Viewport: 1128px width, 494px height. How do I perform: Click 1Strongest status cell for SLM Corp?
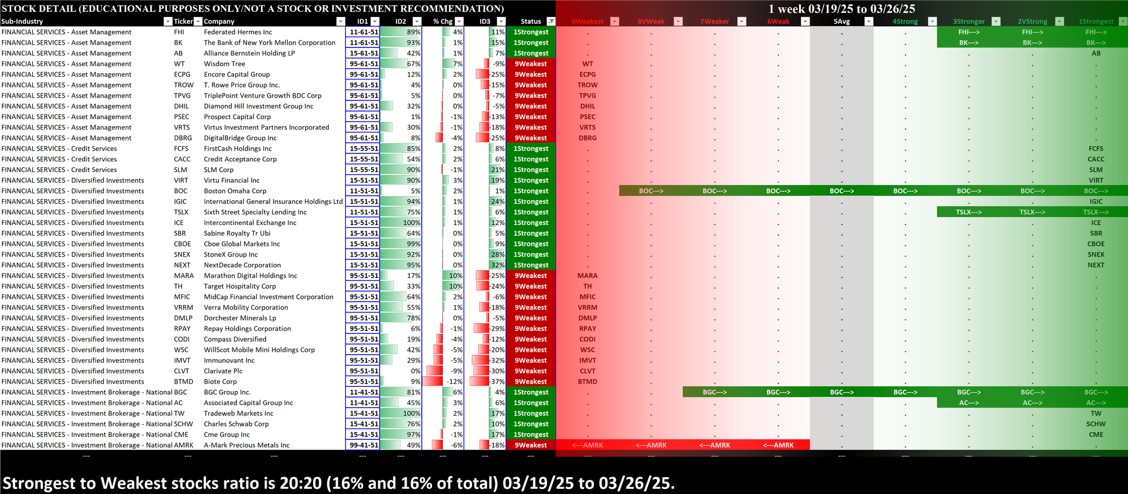pos(531,170)
